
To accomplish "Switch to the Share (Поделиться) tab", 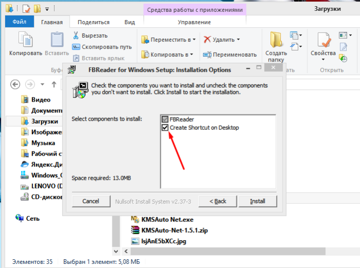I will pyautogui.click(x=93, y=22).
